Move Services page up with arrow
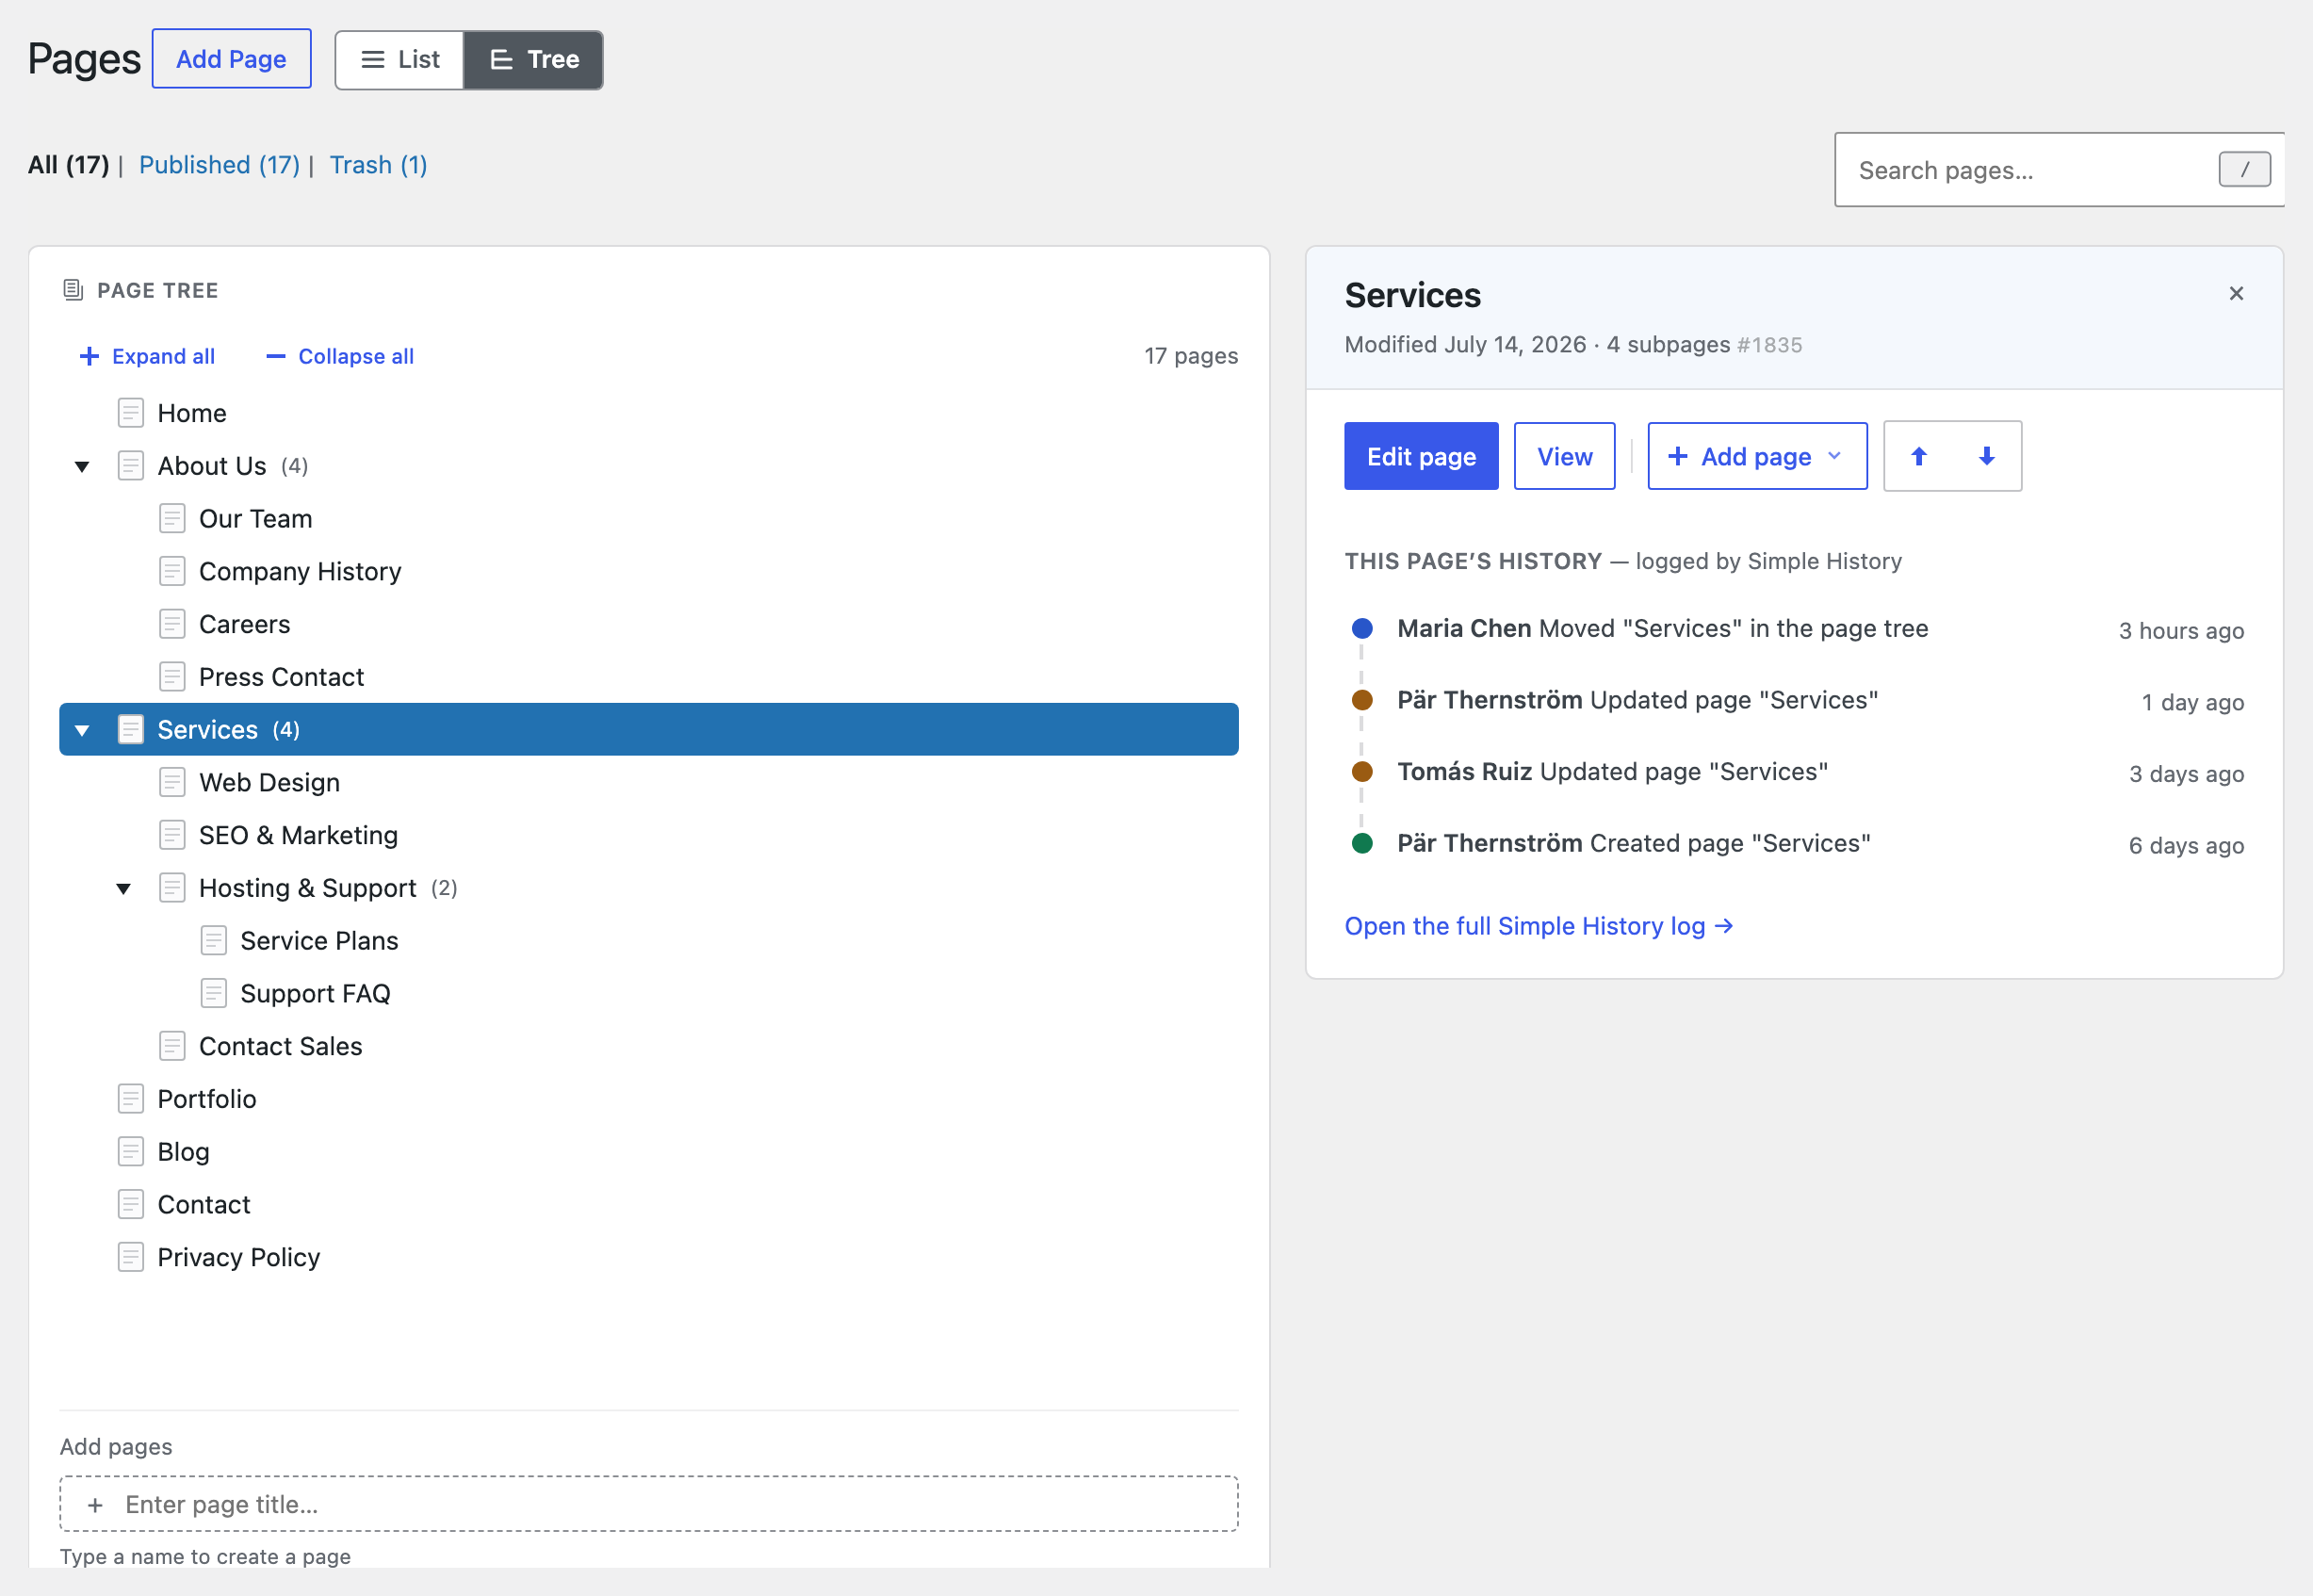This screenshot has height=1596, width=2313. click(1919, 456)
